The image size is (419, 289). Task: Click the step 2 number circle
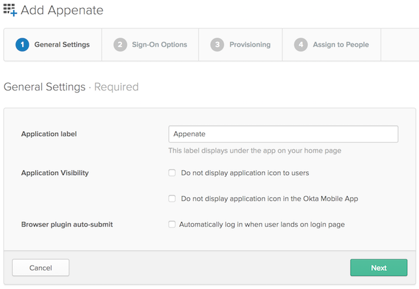120,44
